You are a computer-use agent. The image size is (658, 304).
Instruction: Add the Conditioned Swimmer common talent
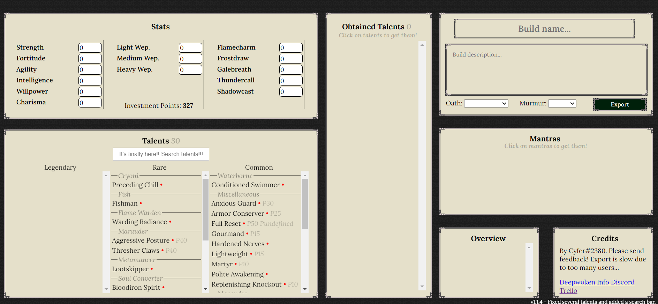pyautogui.click(x=245, y=185)
